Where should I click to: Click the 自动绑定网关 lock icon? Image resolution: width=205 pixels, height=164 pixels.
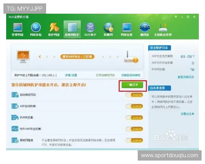click(15, 95)
